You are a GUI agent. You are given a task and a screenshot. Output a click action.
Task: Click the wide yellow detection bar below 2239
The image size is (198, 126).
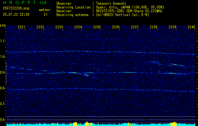[173, 124]
